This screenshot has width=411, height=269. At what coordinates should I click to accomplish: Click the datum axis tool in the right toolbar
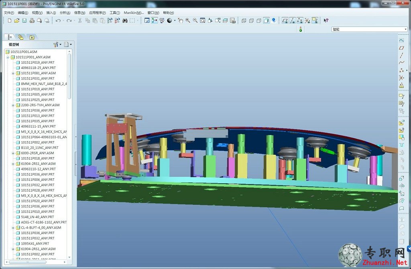coord(401,55)
